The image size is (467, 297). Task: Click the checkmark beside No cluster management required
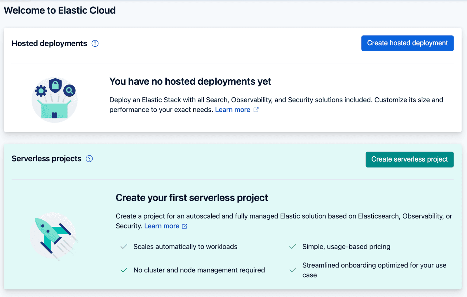[x=124, y=270]
